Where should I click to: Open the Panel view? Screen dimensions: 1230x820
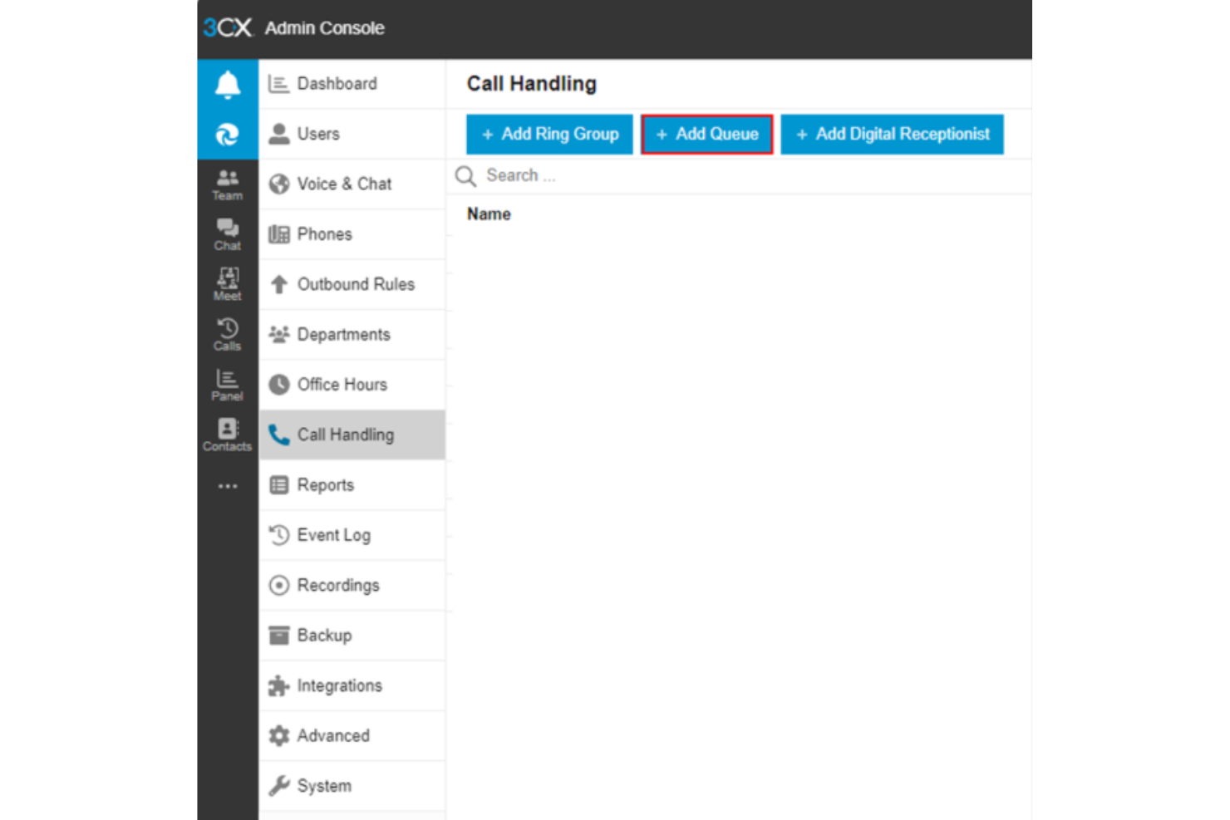coord(226,384)
